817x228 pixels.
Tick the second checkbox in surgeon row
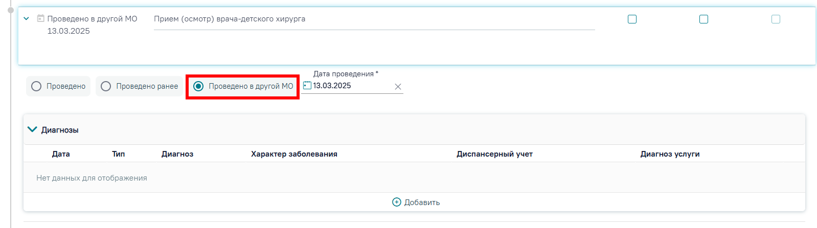(703, 19)
